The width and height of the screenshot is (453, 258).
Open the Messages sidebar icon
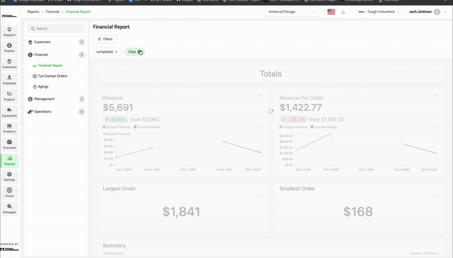(9, 209)
